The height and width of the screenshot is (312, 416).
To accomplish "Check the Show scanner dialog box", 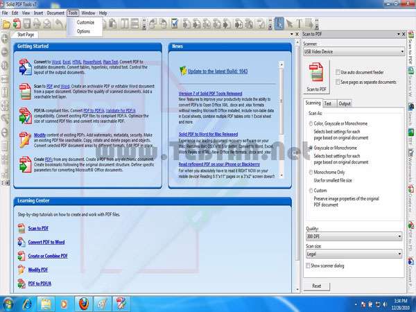I will tap(308, 266).
